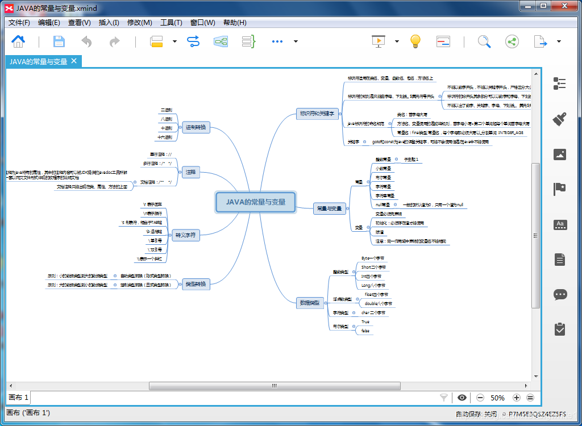Select the 画布 1 sheet tab
Image resolution: width=582 pixels, height=426 pixels.
coord(18,398)
